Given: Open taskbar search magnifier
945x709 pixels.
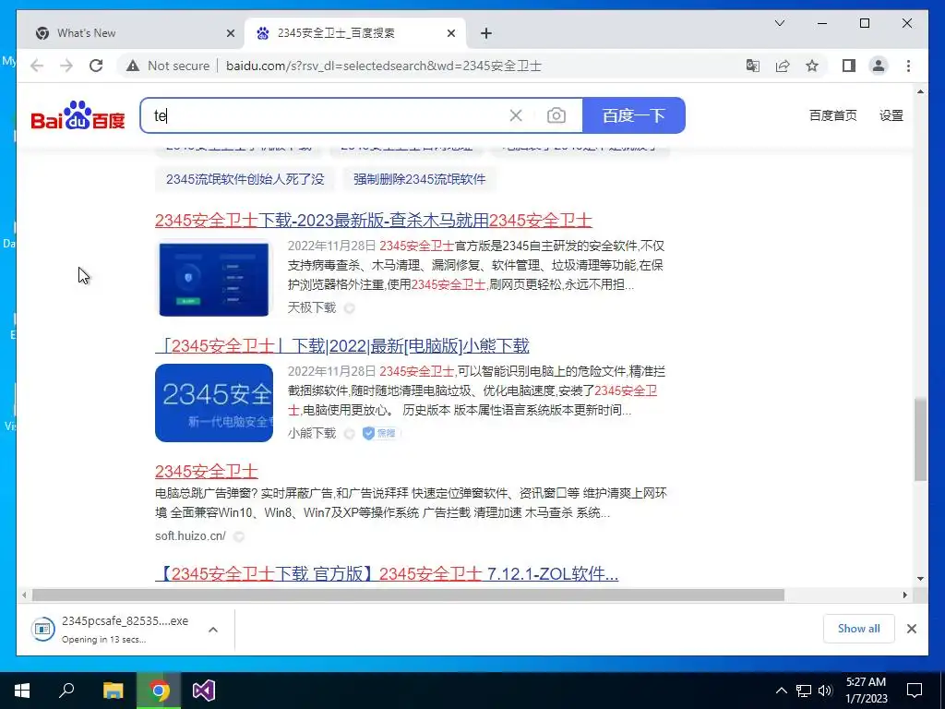Looking at the screenshot, I should 66,691.
